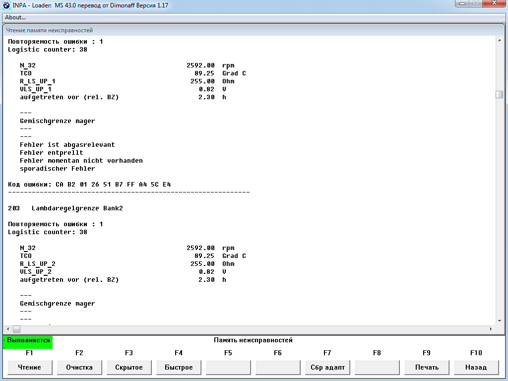Viewport: 508px width, 381px height.
Task: Click the vertical scrollbar down arrow
Action: tap(499, 320)
